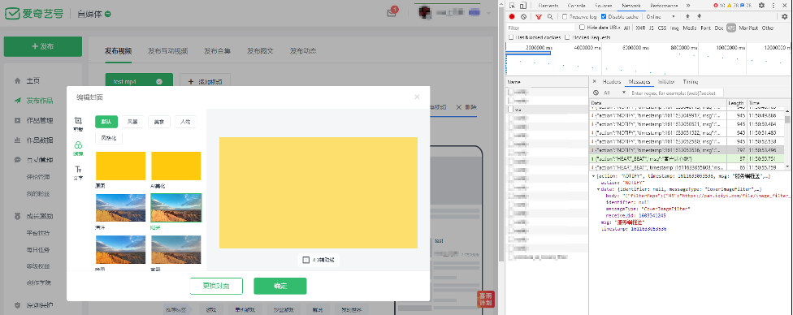Choose the AI beautify yellow thumbnail
793x315 pixels.
(176, 166)
